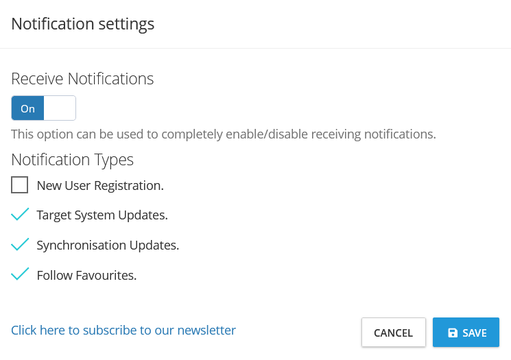Click the blue On part of switch
511x360 pixels.
click(28, 108)
